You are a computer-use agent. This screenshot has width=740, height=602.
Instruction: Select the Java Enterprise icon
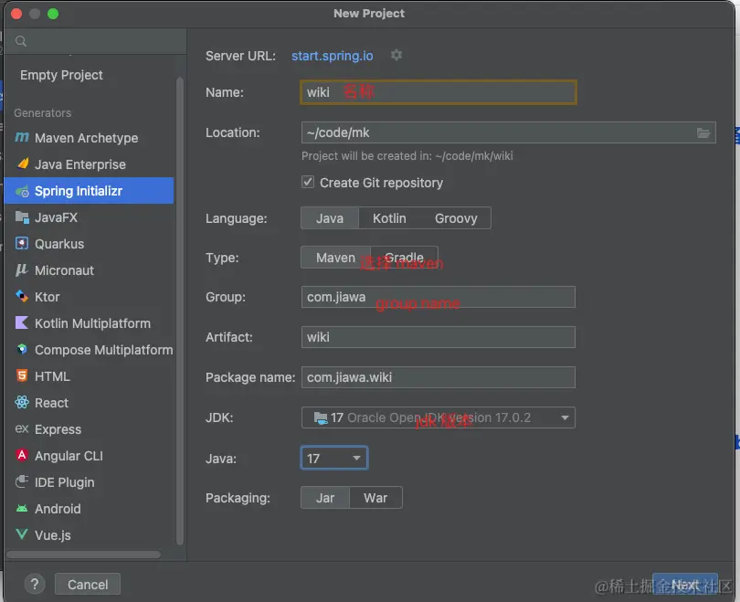coord(22,164)
